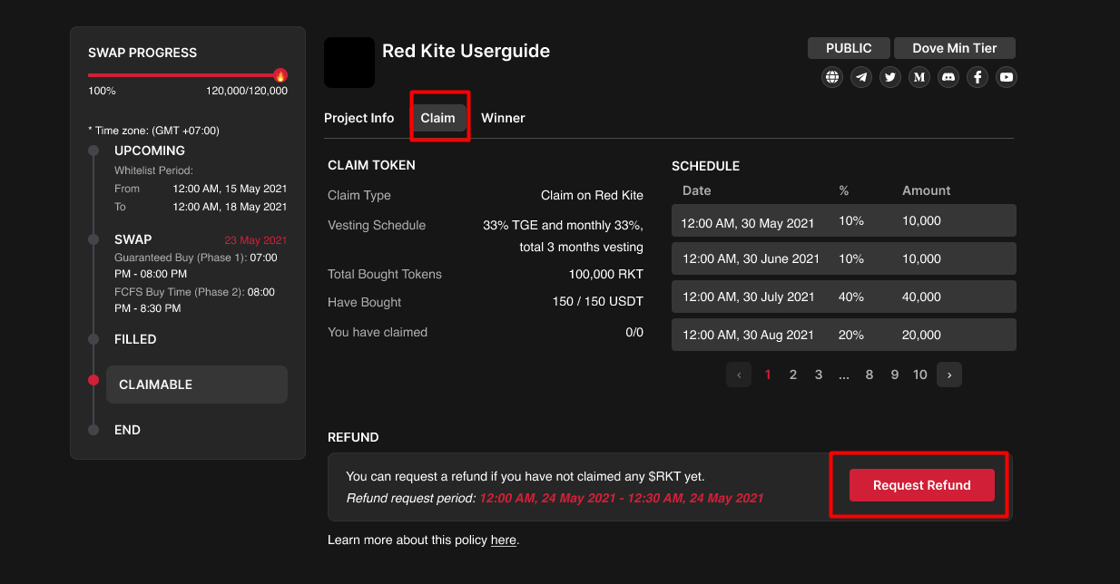The image size is (1120, 584).
Task: Select schedule page 1
Action: tap(768, 375)
